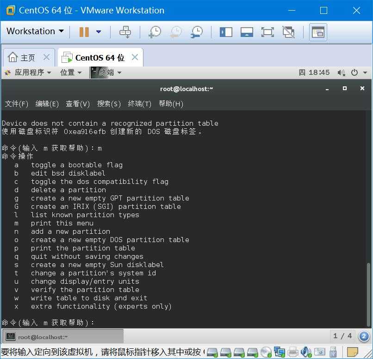Screen dimensions: 373x359
Task: Click the fourth hard disk status icon
Action: [252, 353]
